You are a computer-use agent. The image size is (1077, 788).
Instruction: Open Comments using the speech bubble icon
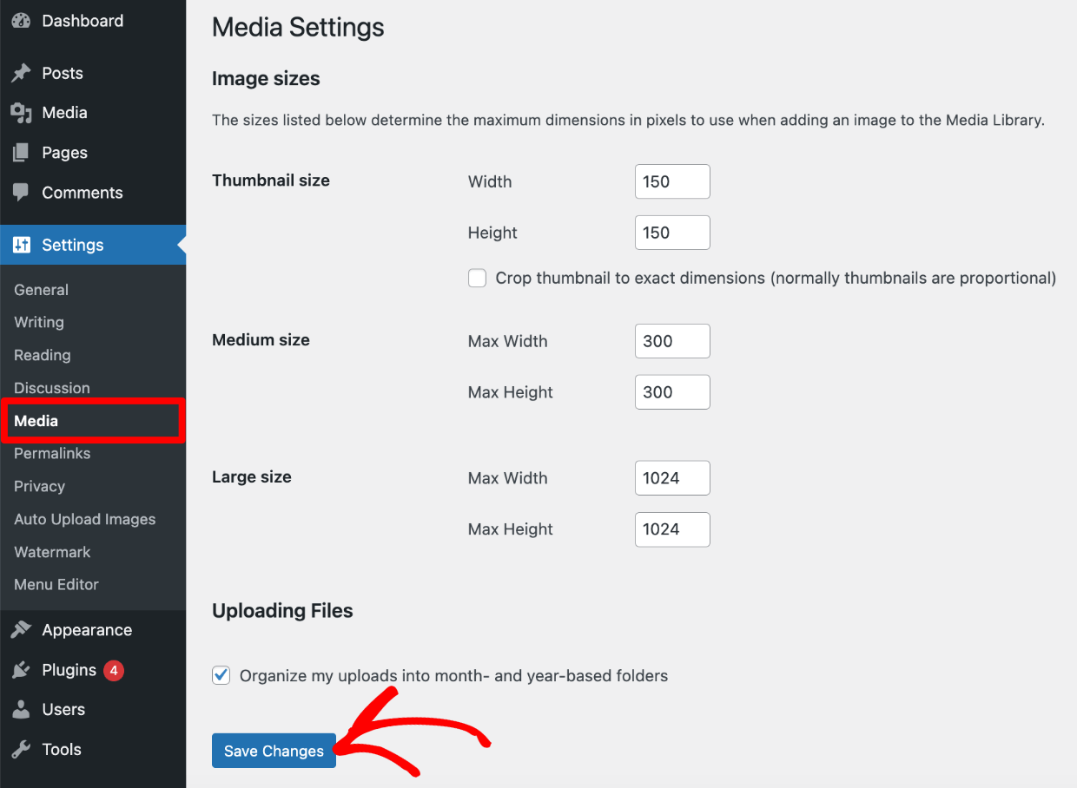pyautogui.click(x=21, y=193)
